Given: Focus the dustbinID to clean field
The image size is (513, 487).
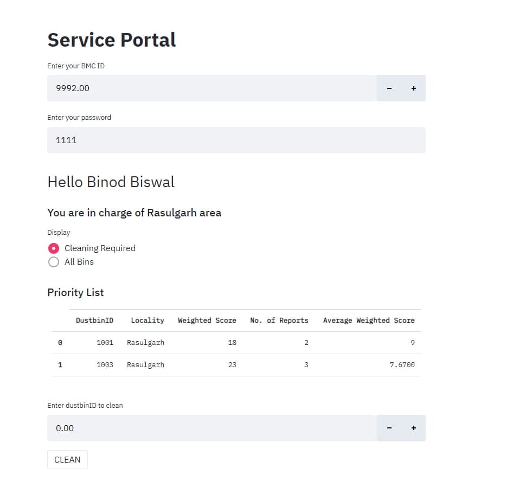Looking at the screenshot, I should (x=212, y=428).
